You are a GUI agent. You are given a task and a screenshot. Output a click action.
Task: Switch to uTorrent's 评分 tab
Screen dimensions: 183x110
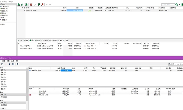[x=37, y=41]
